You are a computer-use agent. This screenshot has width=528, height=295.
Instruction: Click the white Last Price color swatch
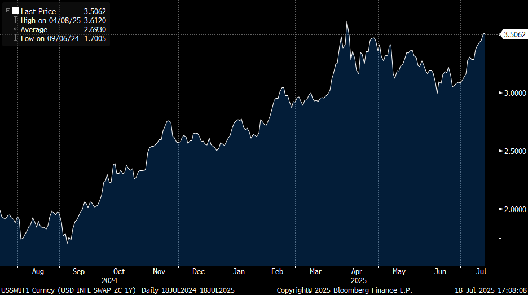pos(15,11)
